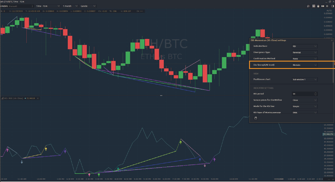Image resolution: width=335 pixels, height=182 pixels.
Task: Click the three-dot menu beside ETH/BTC symbol
Action: coord(32,6)
